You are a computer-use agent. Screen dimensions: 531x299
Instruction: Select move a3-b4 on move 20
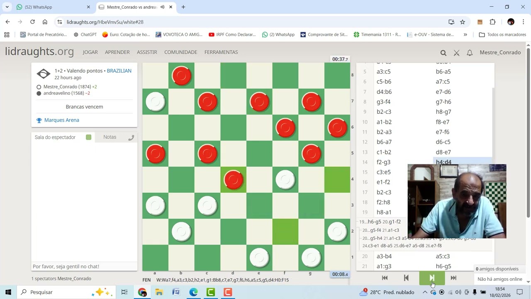click(384, 256)
